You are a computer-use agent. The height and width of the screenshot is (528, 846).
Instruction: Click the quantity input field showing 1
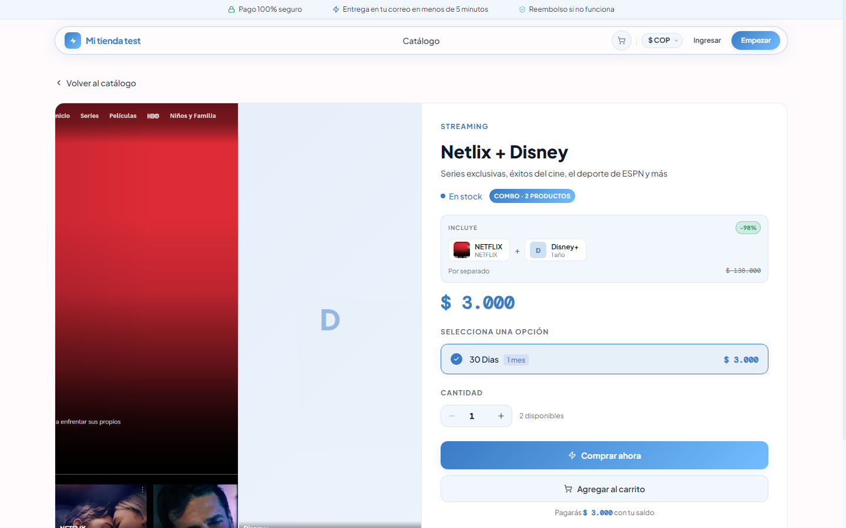(x=472, y=416)
